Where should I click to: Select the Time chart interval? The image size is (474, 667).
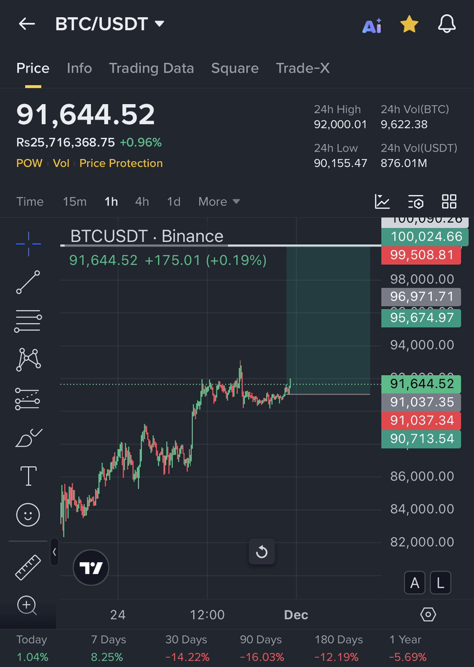pos(30,201)
